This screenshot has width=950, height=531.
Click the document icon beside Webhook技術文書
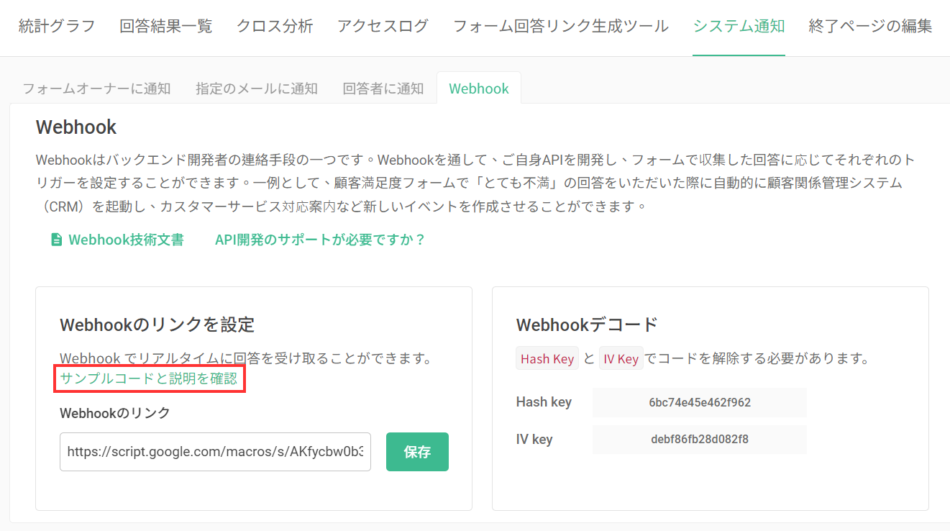(57, 240)
